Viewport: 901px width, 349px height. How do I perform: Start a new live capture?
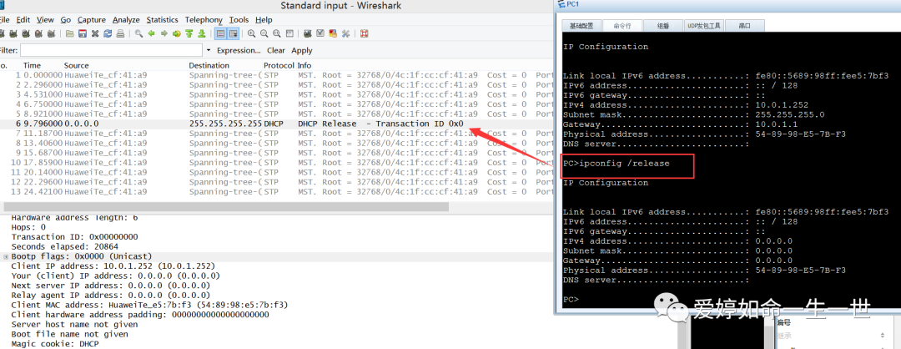(26, 33)
